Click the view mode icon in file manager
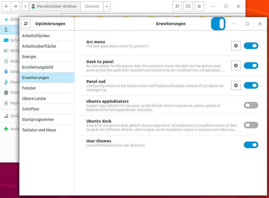 pos(189,6)
